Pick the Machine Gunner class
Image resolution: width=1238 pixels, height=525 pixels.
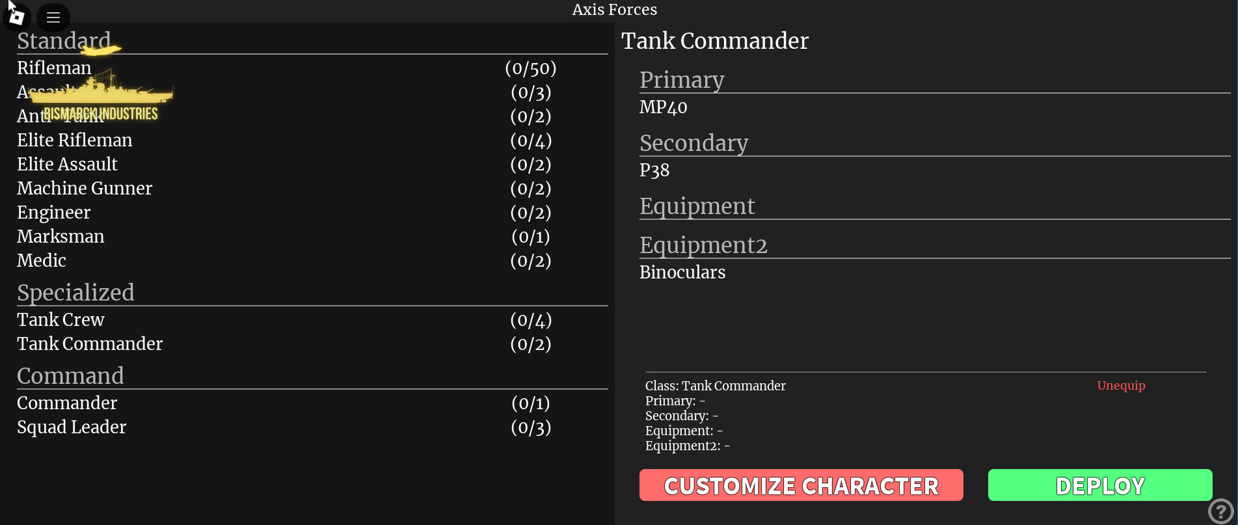[x=312, y=189]
